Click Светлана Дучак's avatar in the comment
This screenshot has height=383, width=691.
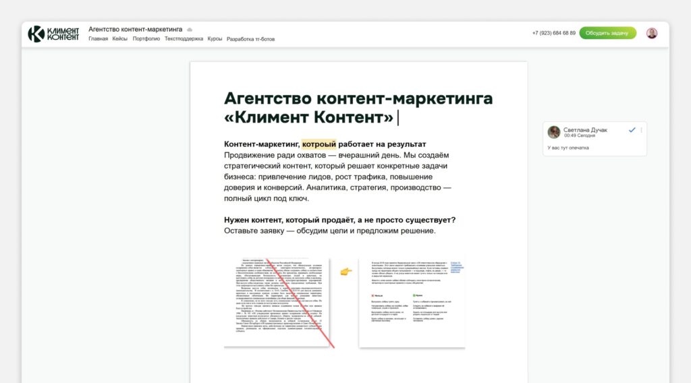pyautogui.click(x=554, y=132)
